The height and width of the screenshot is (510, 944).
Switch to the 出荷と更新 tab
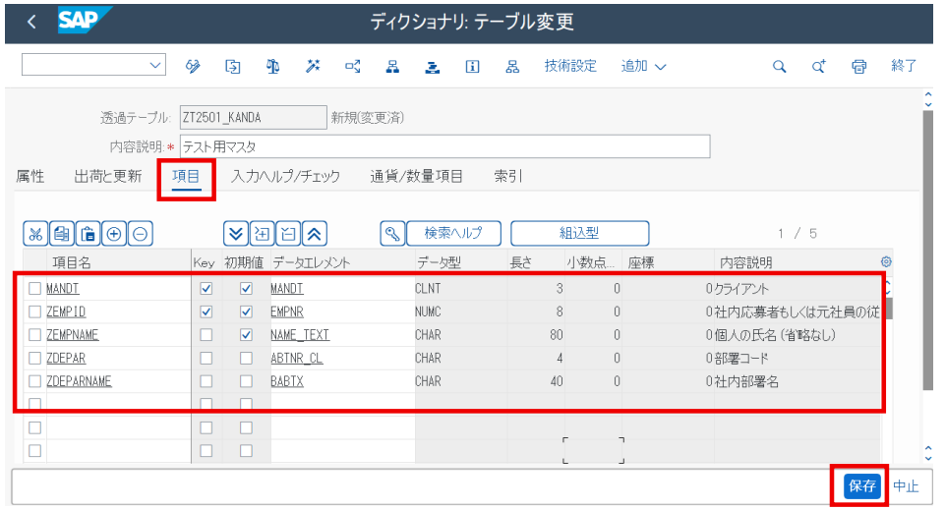coord(108,176)
